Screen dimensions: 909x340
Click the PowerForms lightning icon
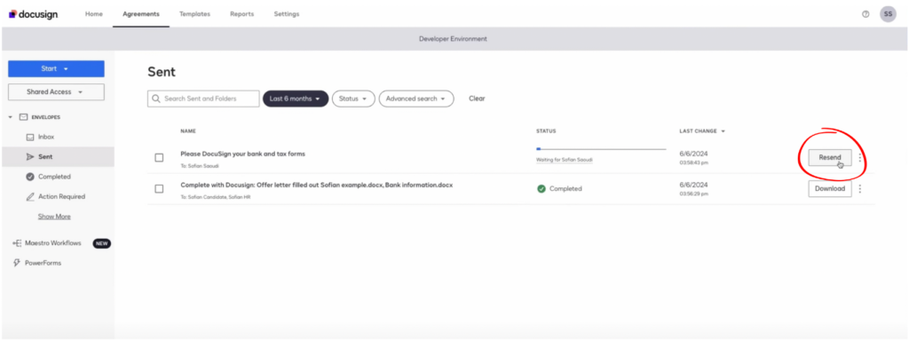click(17, 263)
